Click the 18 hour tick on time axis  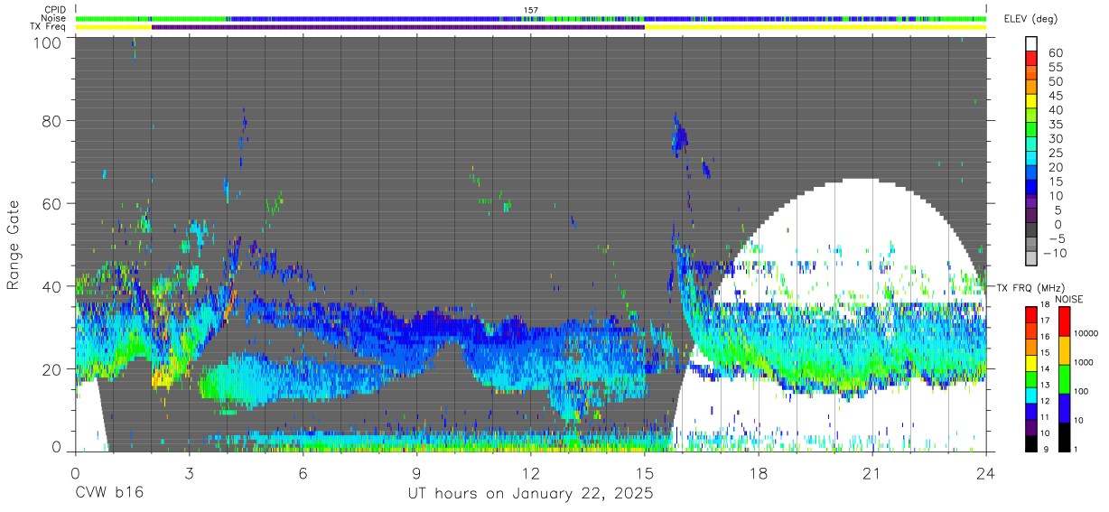click(x=758, y=472)
